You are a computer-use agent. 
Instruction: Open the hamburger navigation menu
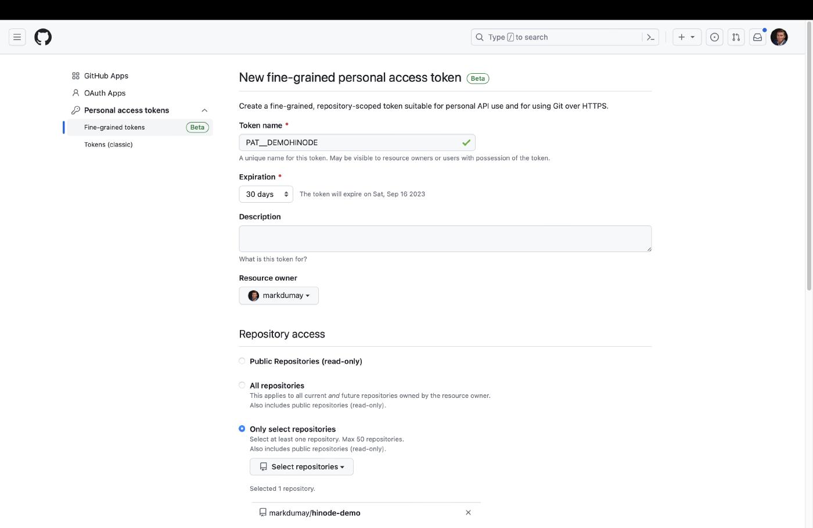[17, 37]
